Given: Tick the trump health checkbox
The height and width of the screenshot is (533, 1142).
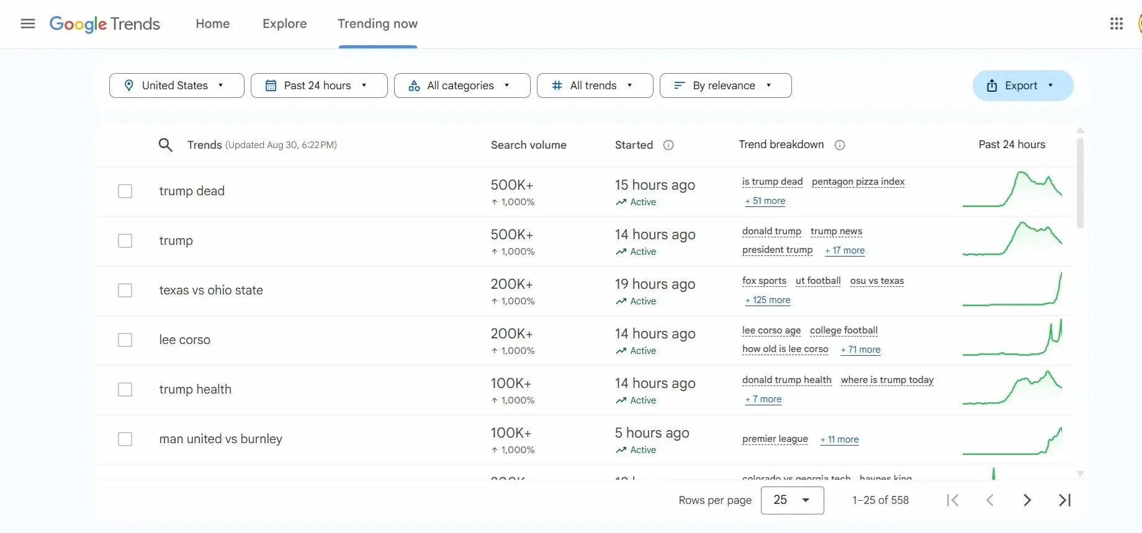Looking at the screenshot, I should 125,389.
